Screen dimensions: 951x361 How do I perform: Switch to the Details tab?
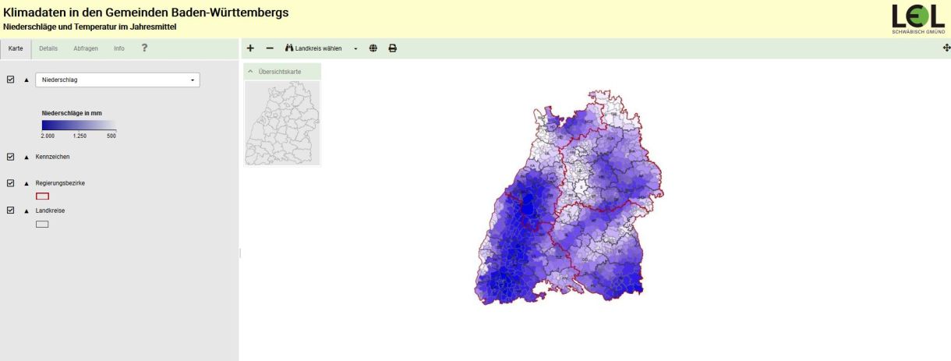click(x=48, y=48)
